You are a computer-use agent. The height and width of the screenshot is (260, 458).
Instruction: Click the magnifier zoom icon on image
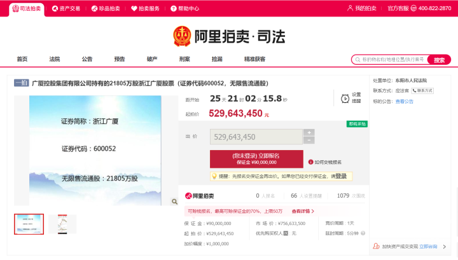click(174, 201)
